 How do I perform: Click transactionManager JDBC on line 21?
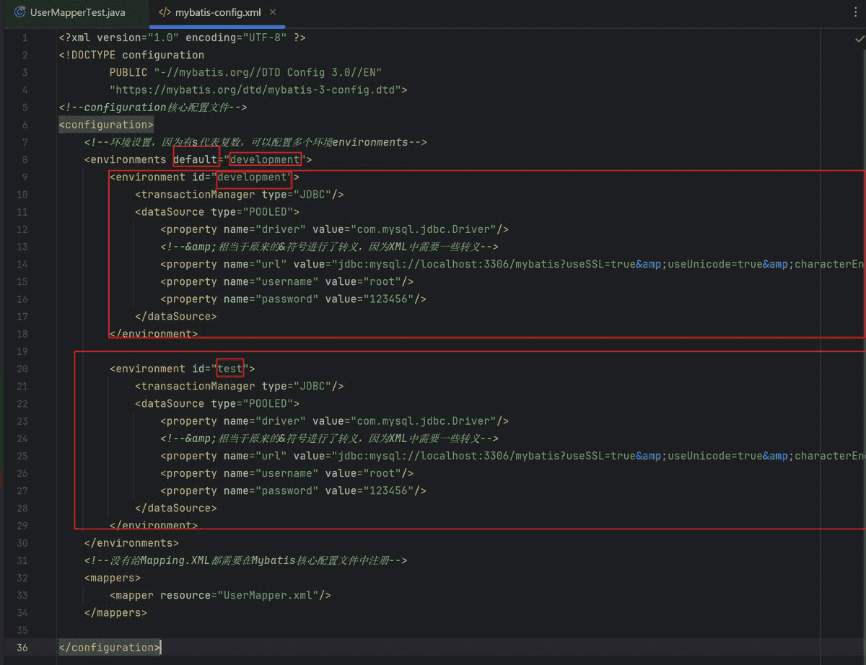coord(239,386)
